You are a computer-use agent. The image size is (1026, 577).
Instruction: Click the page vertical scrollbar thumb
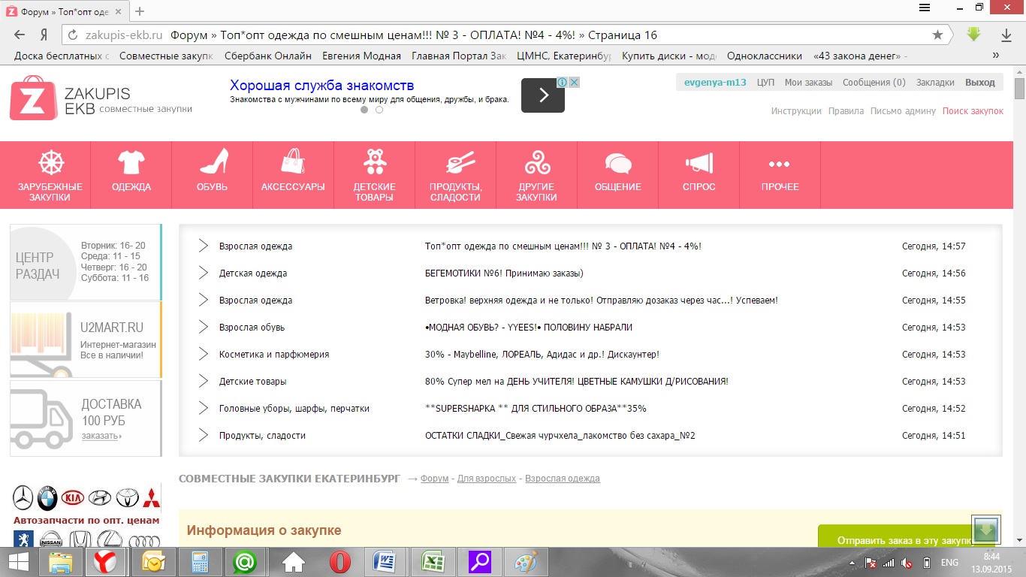pos(1019,89)
